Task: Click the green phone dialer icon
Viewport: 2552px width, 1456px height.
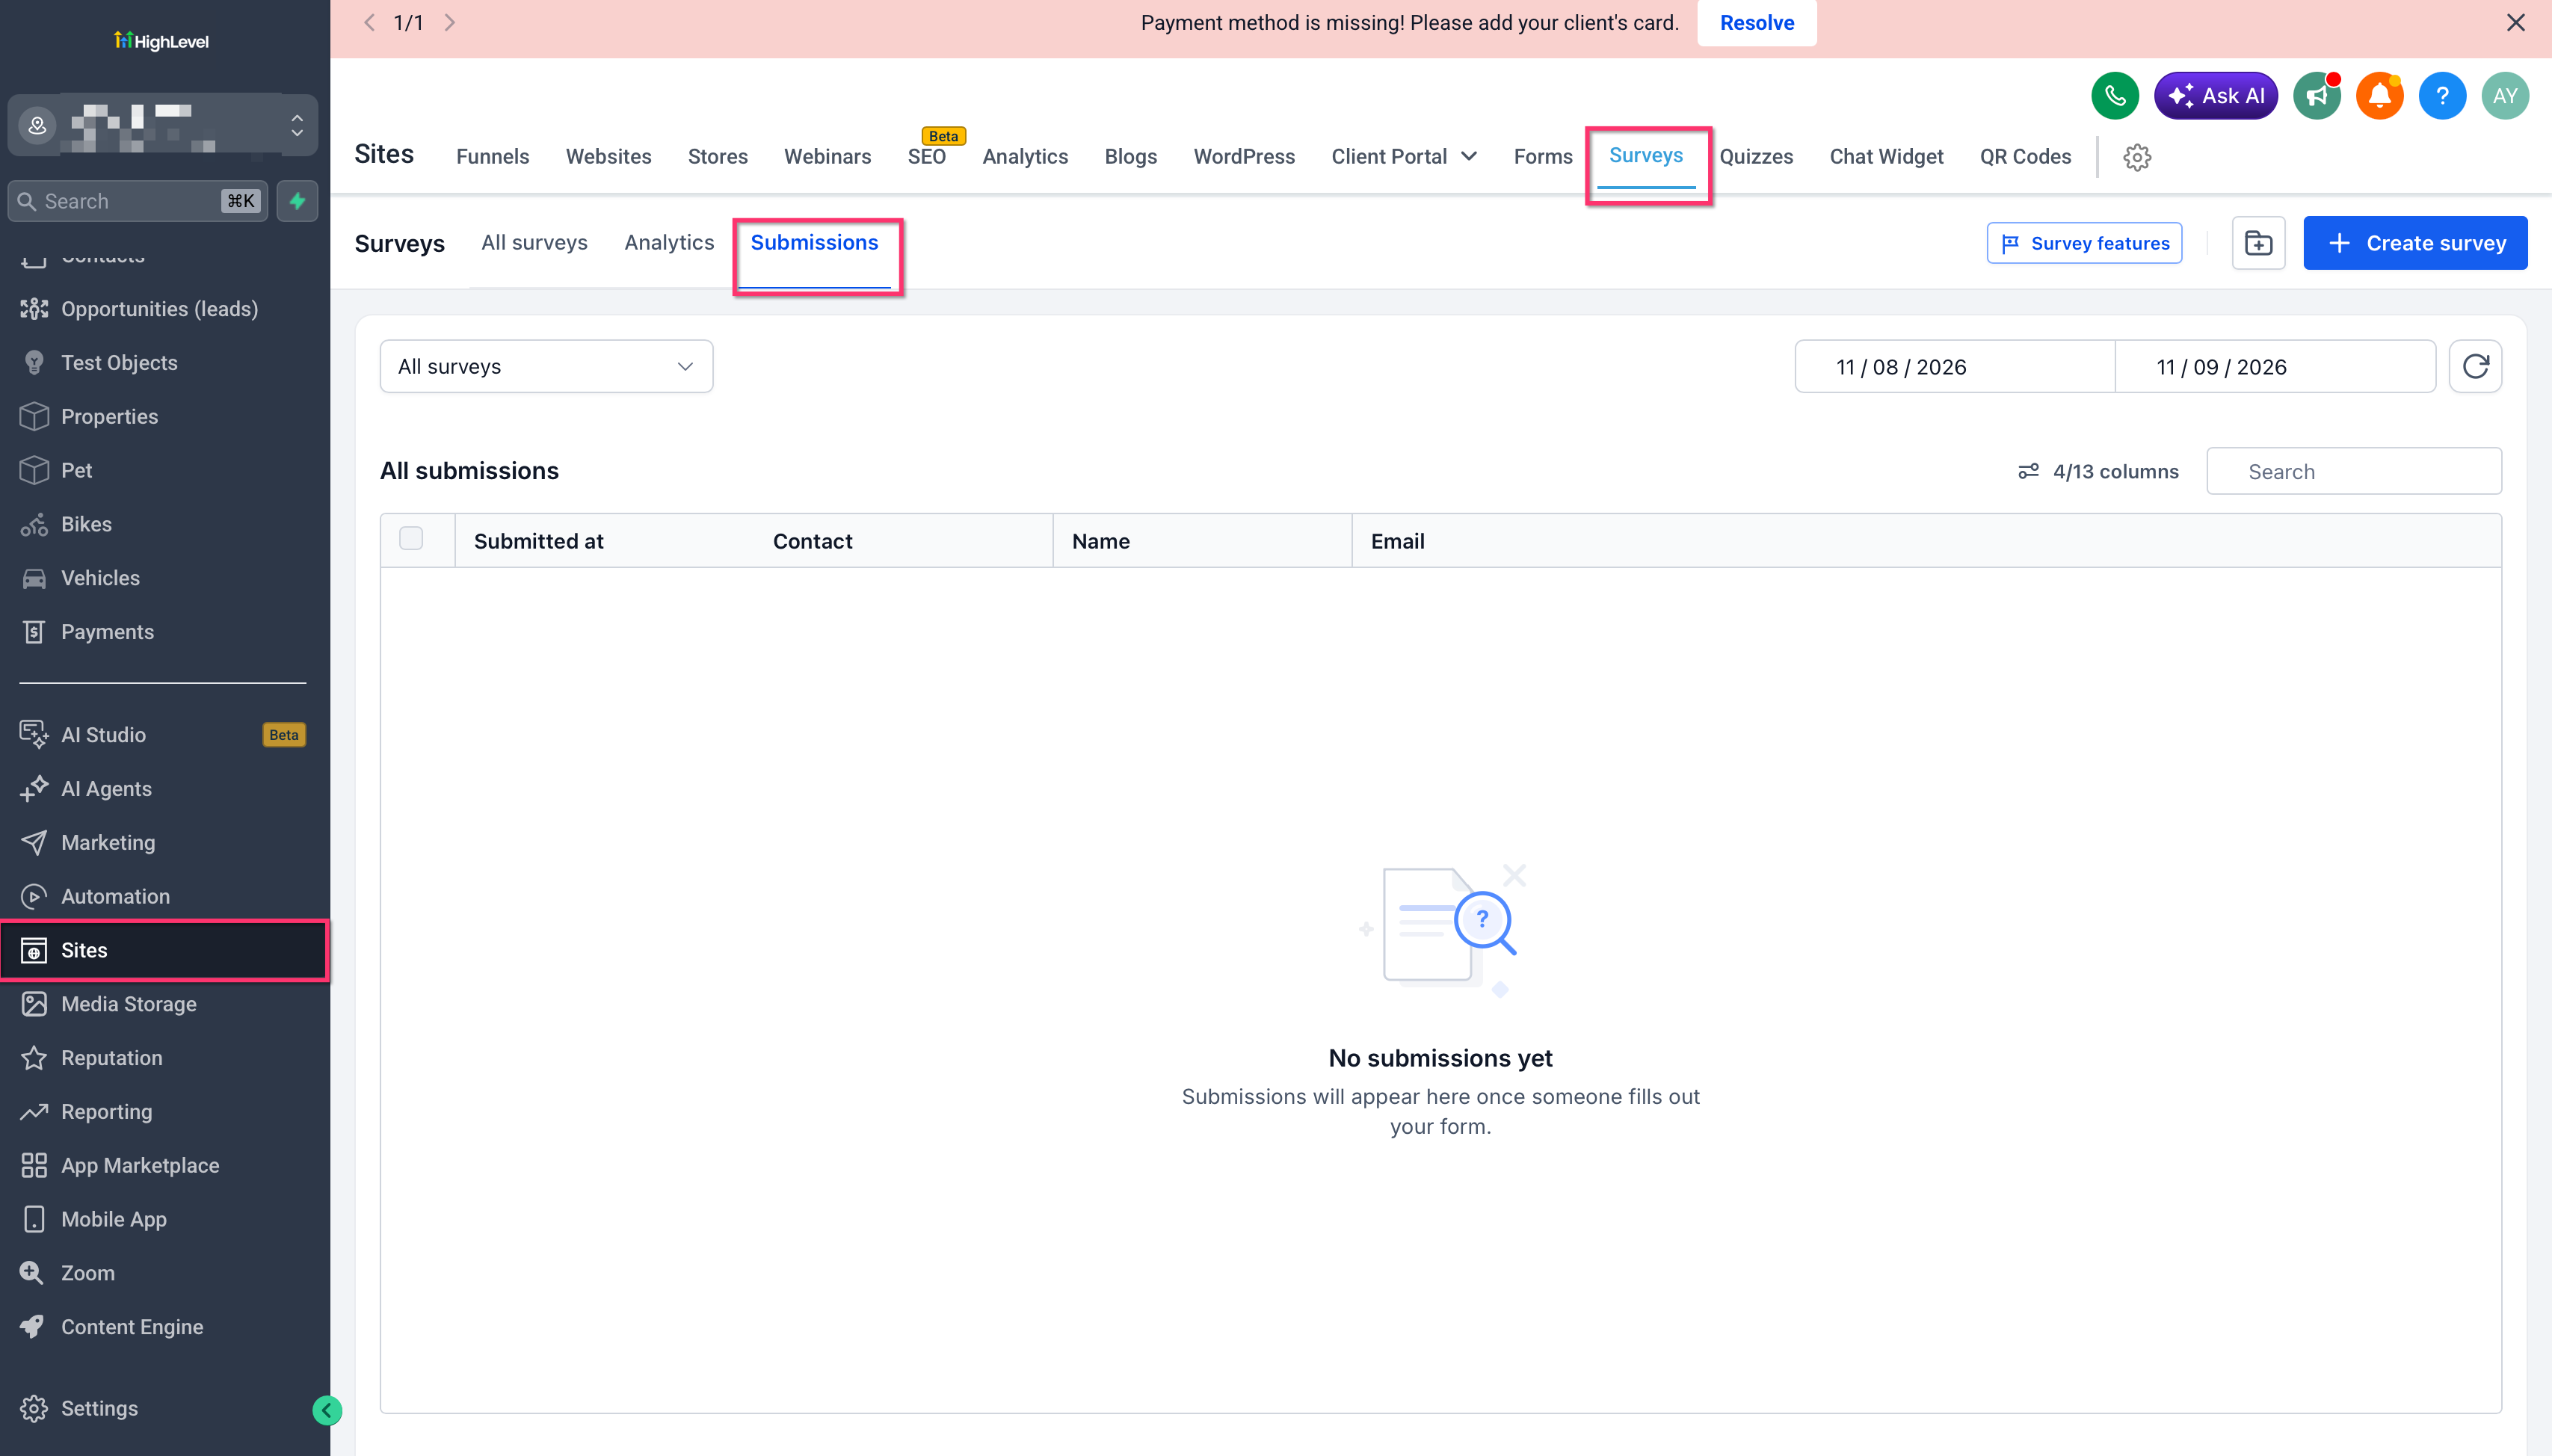Action: pyautogui.click(x=2114, y=96)
